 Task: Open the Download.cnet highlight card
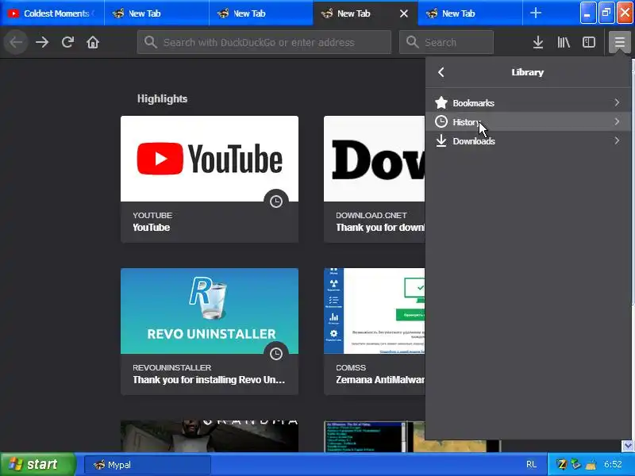374,179
